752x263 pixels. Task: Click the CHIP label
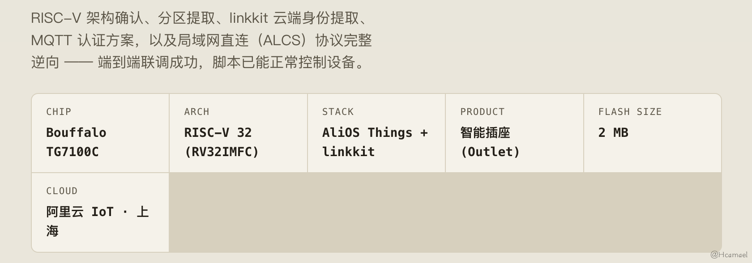(59, 112)
